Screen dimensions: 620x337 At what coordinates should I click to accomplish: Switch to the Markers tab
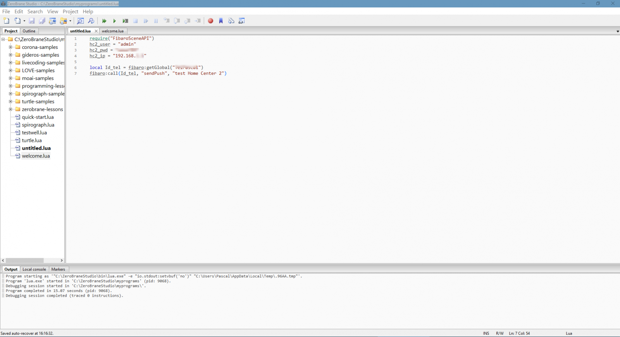click(58, 269)
